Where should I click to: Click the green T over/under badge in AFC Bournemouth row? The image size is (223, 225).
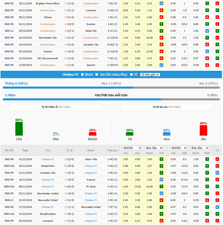217,58
